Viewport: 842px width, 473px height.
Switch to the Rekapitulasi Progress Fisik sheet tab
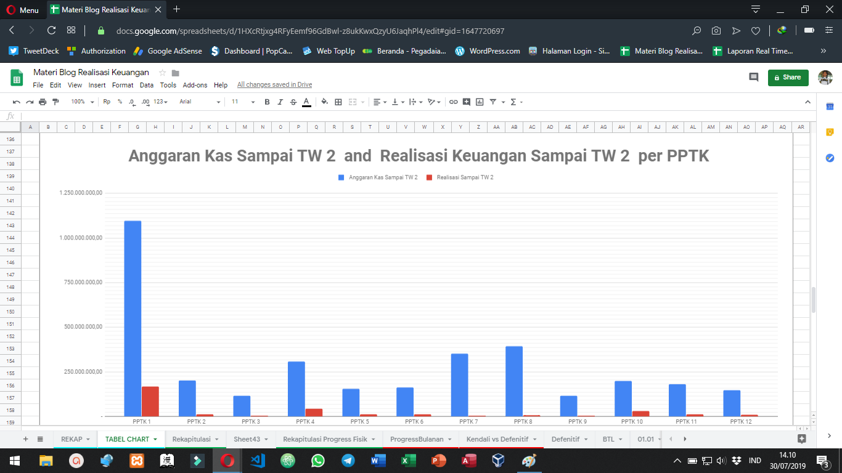324,439
